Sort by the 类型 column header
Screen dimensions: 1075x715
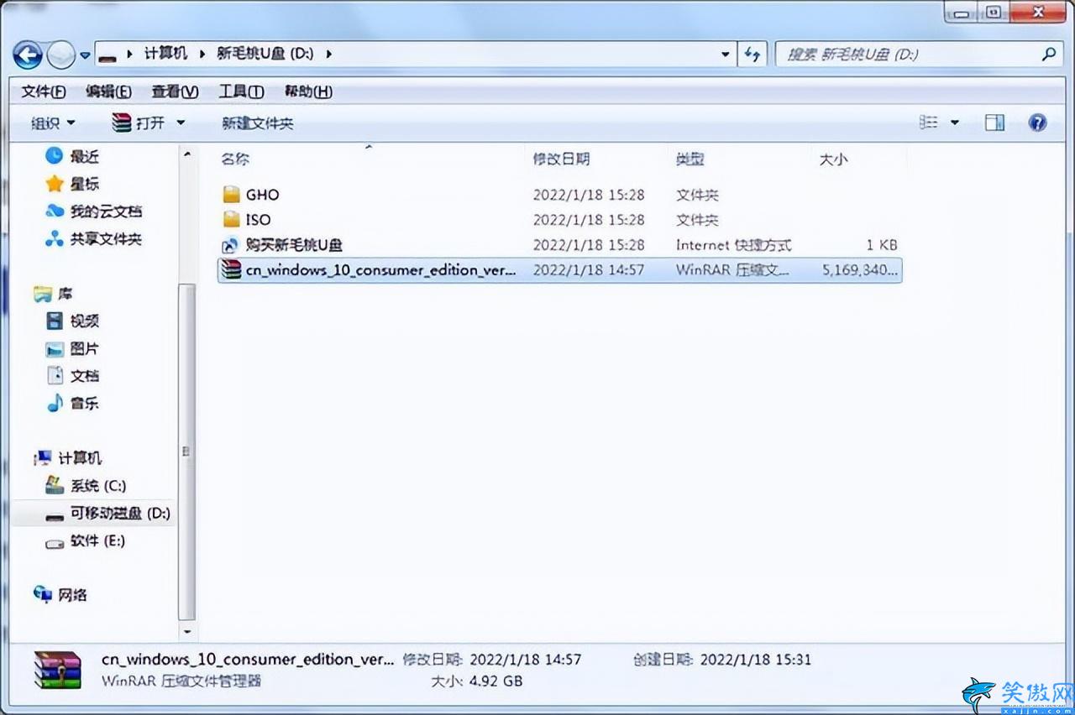[690, 159]
